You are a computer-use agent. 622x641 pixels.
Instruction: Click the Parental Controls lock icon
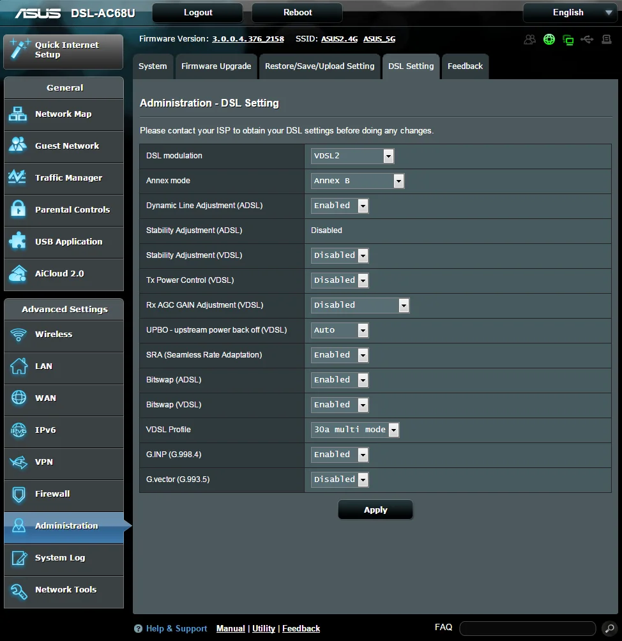coord(18,209)
